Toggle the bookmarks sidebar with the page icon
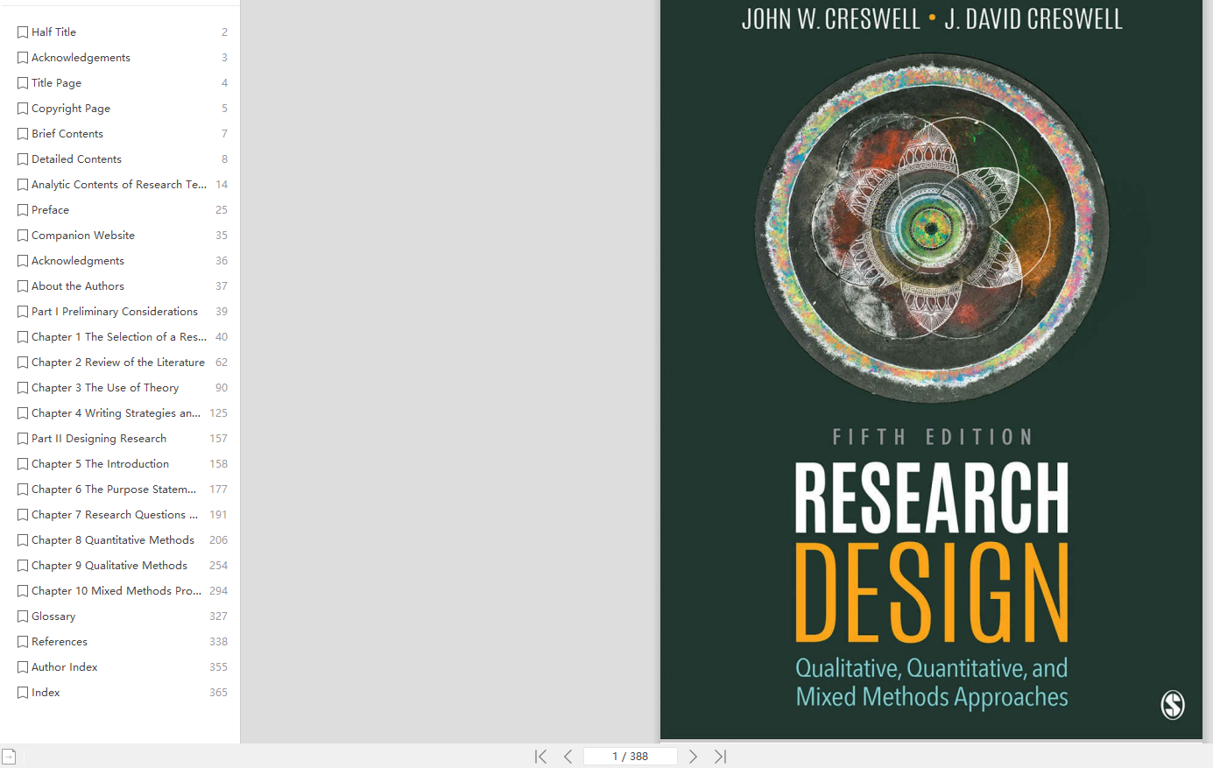The width and height of the screenshot is (1213, 768). [9, 755]
